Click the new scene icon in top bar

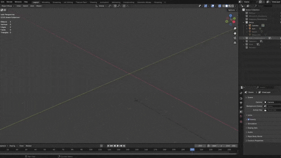point(260,2)
